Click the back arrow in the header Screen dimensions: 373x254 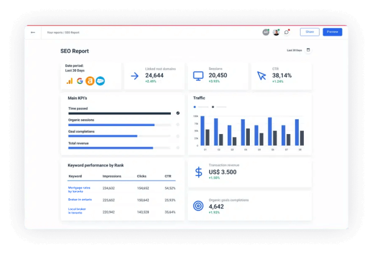pos(33,32)
